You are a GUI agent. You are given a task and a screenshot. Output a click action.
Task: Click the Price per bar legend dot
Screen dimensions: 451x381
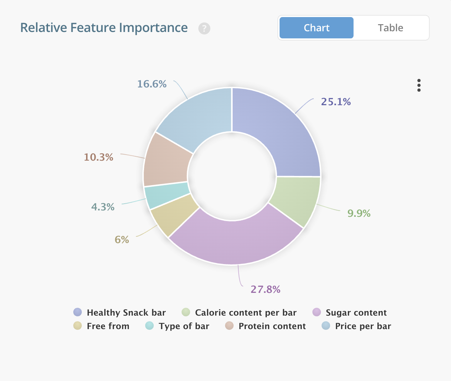326,326
